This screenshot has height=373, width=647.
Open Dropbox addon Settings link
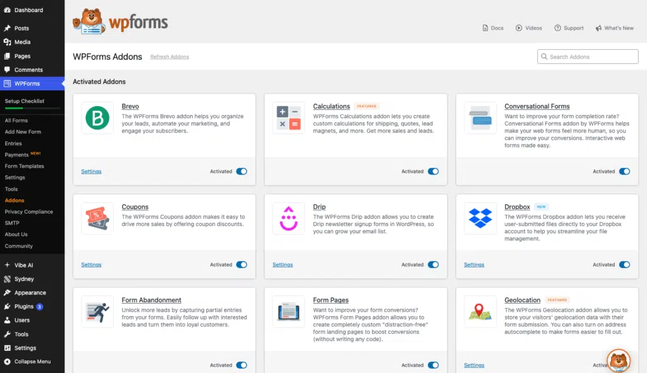pos(474,264)
